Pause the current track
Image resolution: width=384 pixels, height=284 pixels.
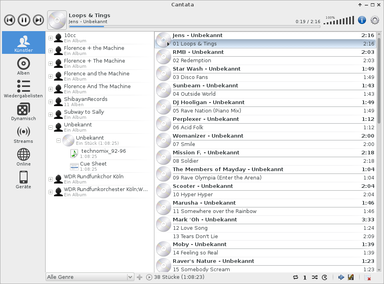click(x=24, y=20)
